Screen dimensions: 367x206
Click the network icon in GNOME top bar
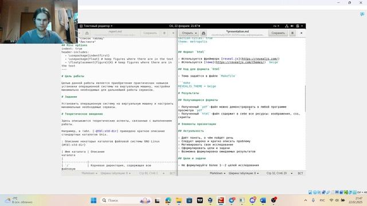click(287, 26)
